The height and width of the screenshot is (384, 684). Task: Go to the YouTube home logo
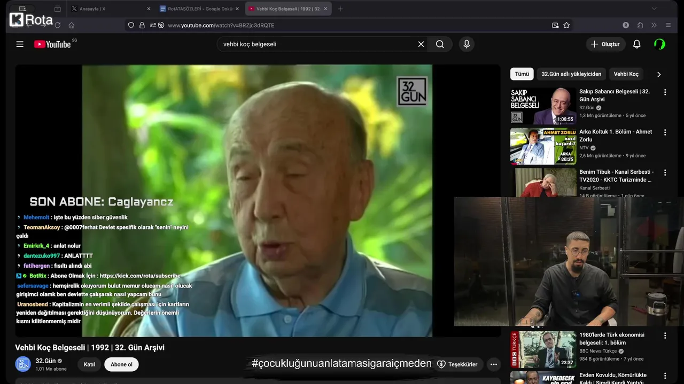52,44
